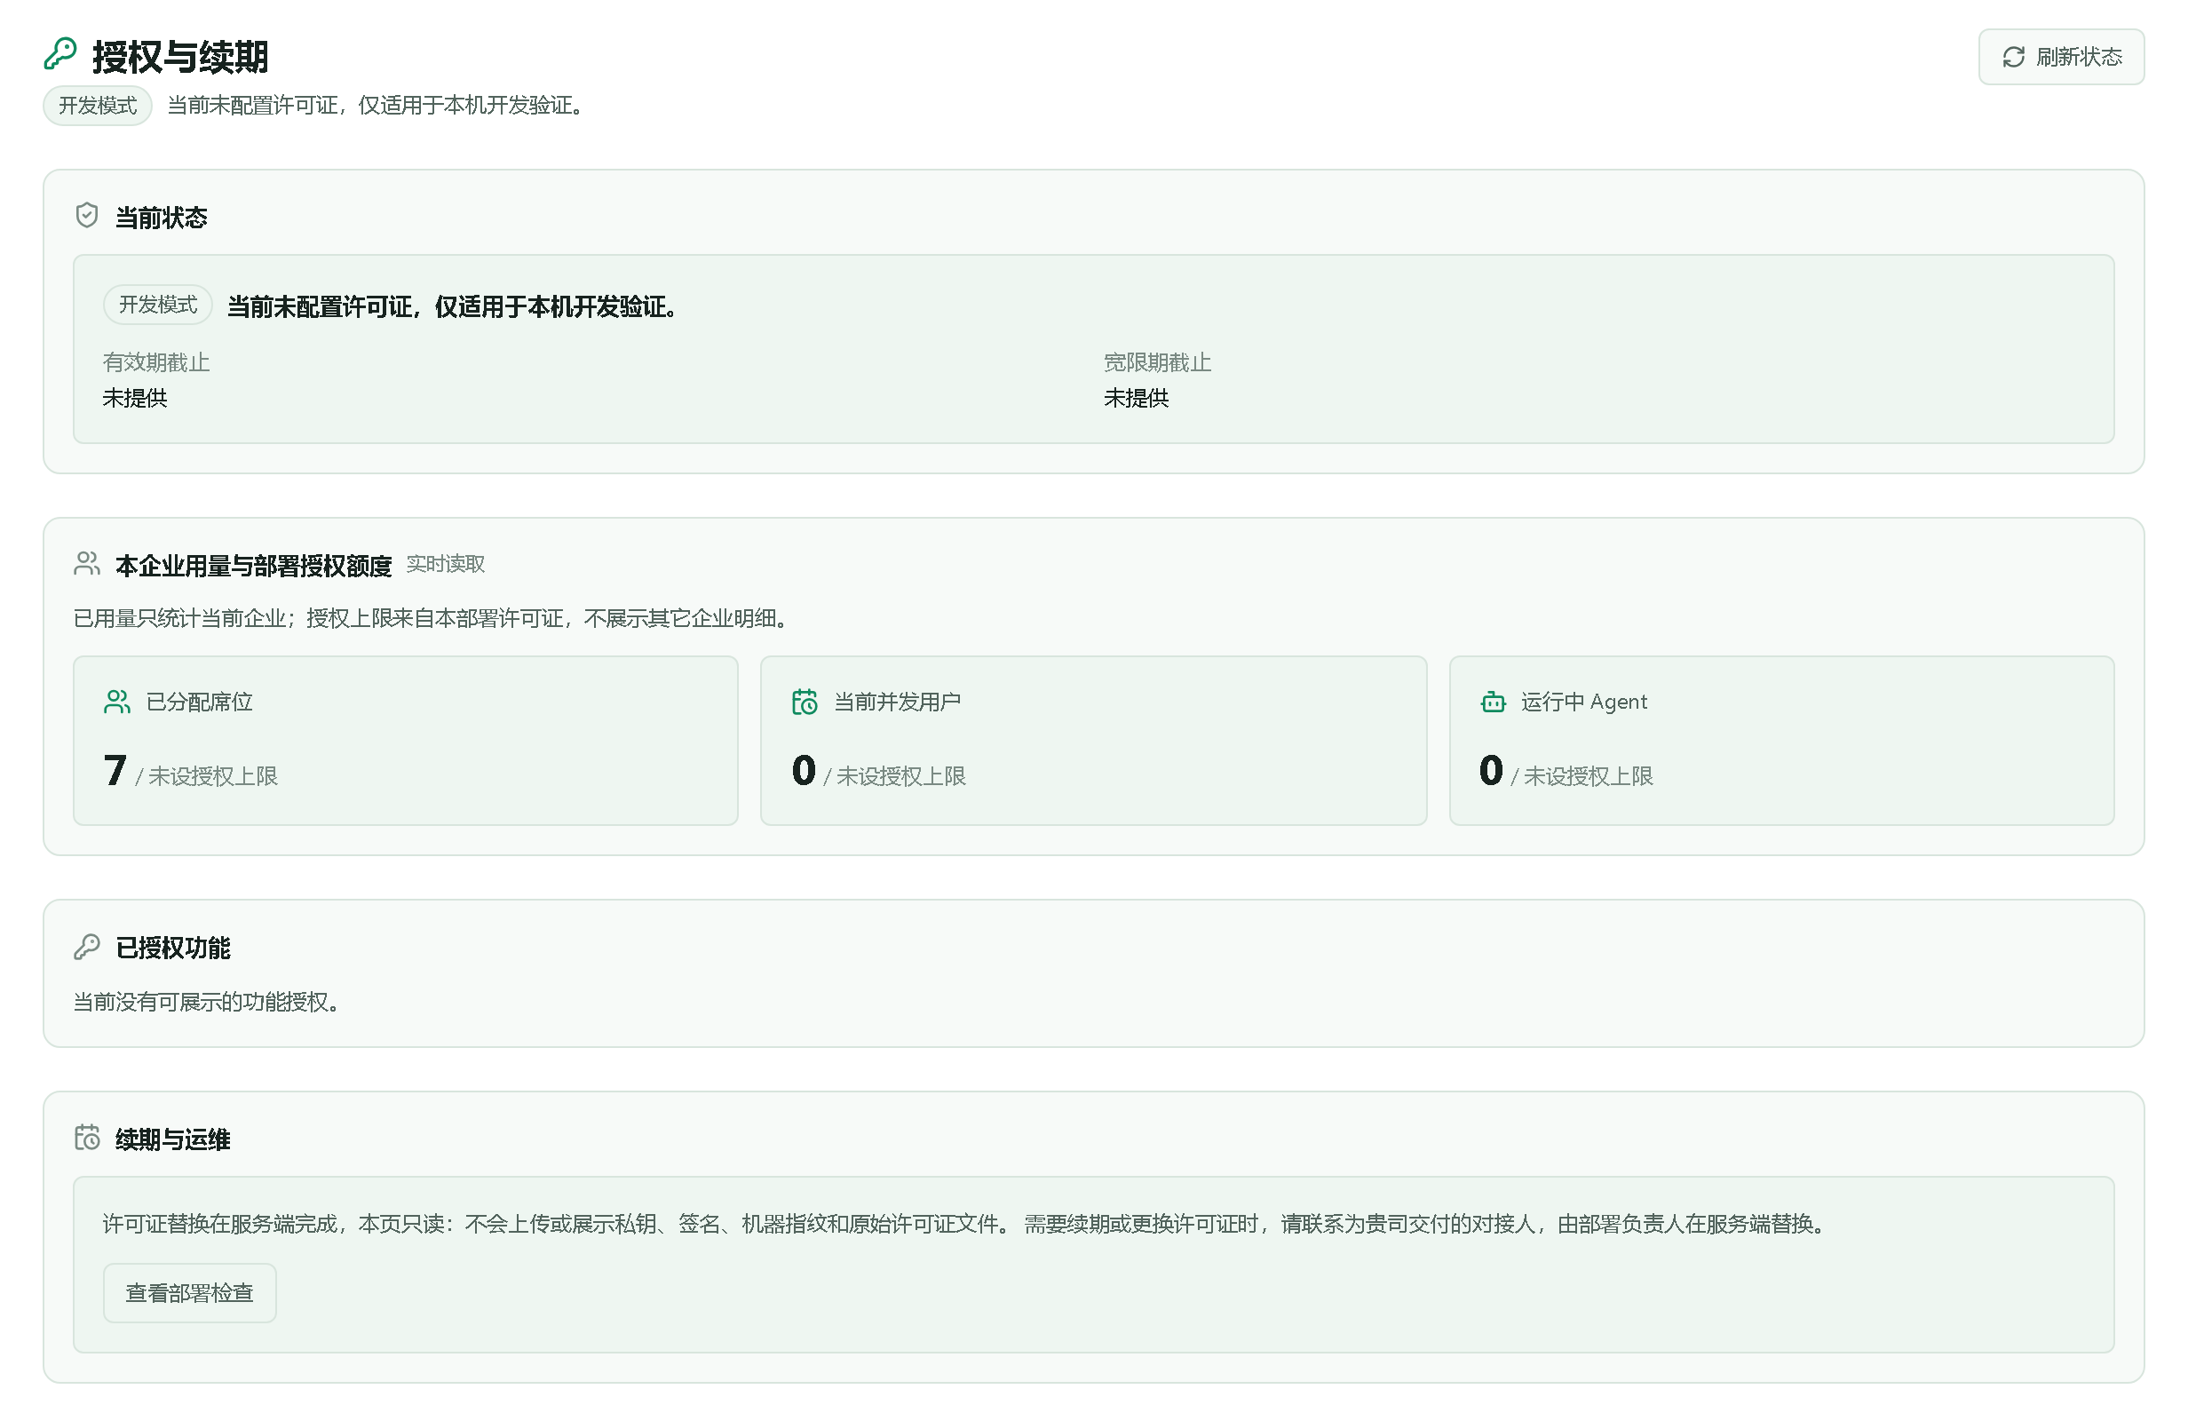The height and width of the screenshot is (1405, 2188).
Task: Click the 许可证替换在服务端完成 notice text
Action: [964, 1225]
